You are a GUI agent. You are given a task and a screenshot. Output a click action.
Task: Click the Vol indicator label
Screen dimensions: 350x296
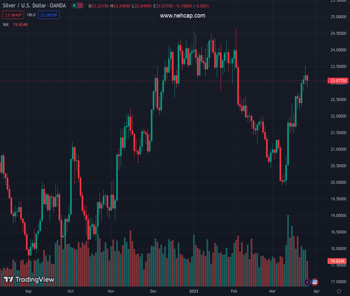[x=6, y=24]
